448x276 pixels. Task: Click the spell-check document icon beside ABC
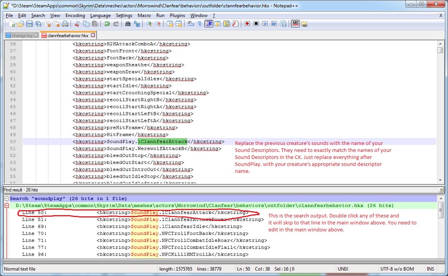pyautogui.click(x=304, y=24)
